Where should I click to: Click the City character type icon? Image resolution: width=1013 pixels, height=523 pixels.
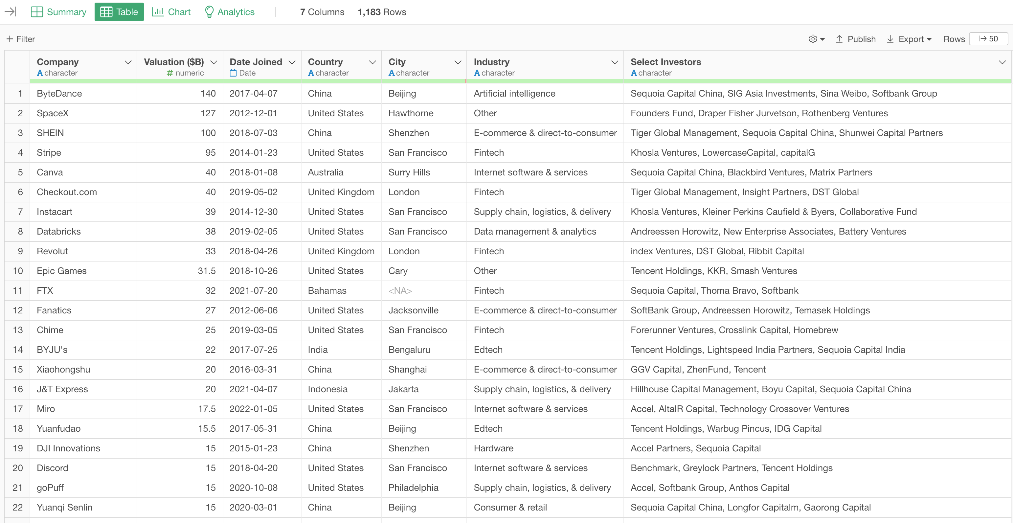(392, 73)
